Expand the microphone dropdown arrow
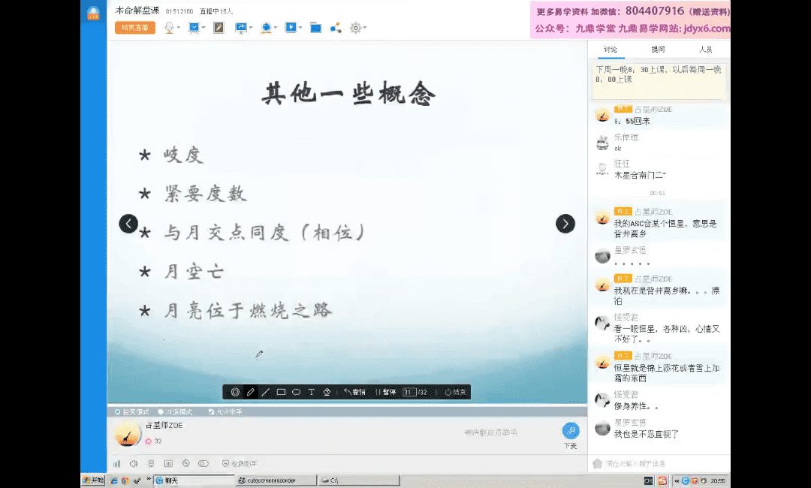811x488 pixels. tap(178, 28)
